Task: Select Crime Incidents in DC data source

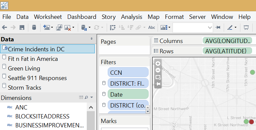Action: (47, 49)
